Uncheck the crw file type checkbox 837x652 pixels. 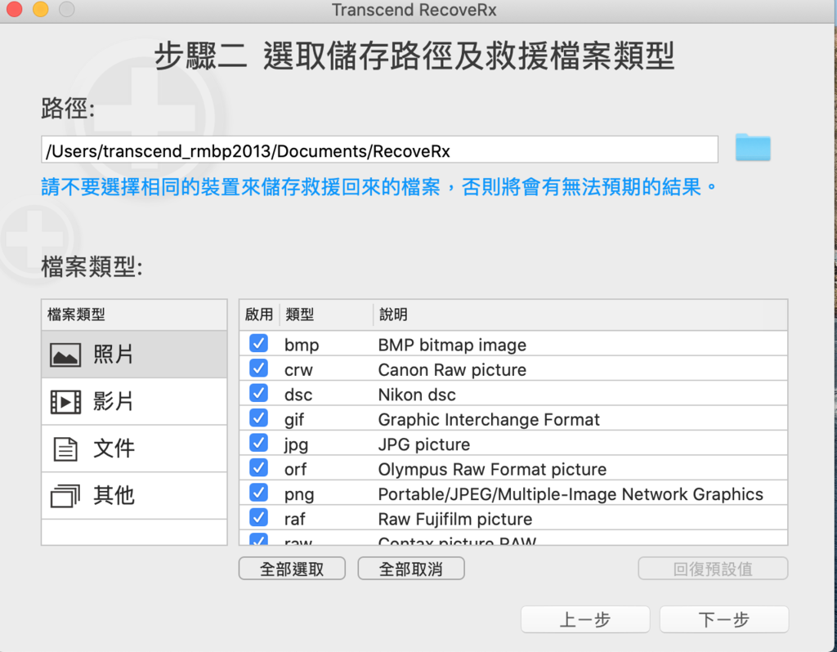(259, 368)
